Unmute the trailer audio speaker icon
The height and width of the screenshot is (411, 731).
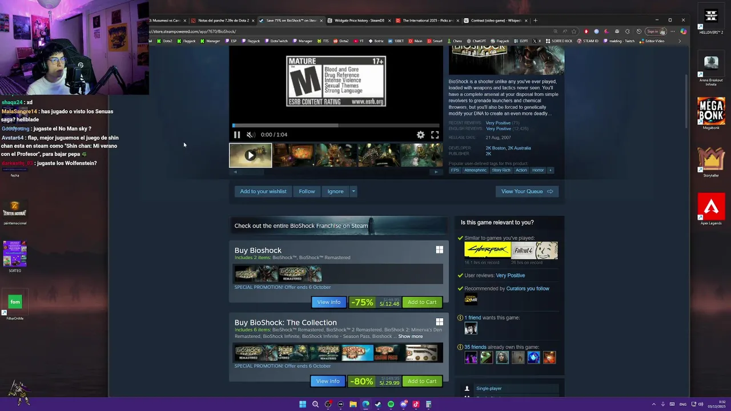click(250, 135)
